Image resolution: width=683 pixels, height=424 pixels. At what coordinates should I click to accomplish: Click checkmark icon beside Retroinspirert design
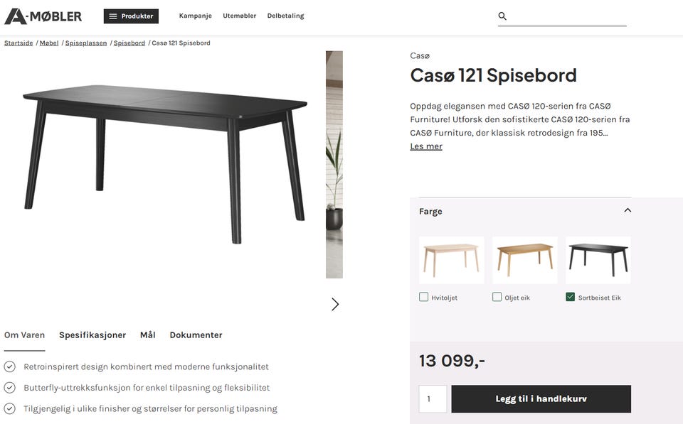[9, 366]
